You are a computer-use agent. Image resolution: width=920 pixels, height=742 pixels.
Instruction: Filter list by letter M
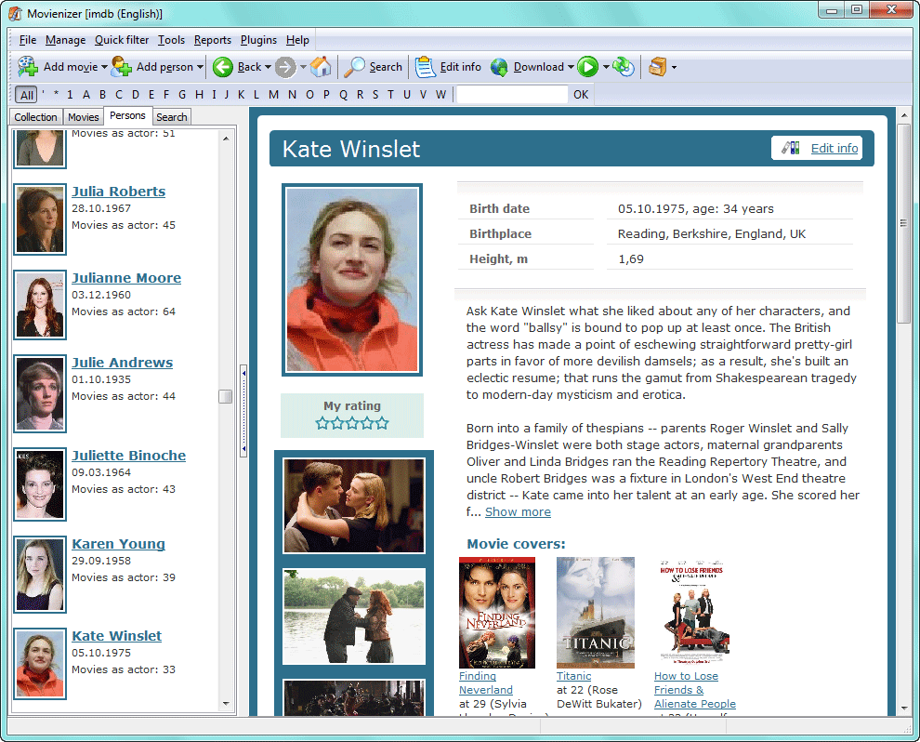(x=273, y=94)
